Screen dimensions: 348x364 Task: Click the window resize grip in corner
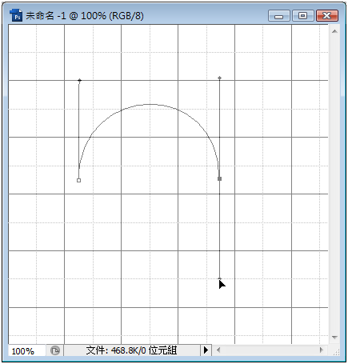pos(336,352)
